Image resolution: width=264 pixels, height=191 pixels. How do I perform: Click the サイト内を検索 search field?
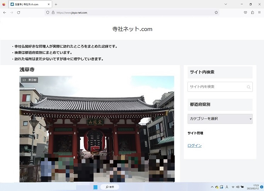[x=220, y=87]
